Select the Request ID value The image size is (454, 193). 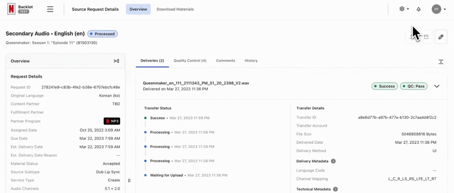pos(81,87)
